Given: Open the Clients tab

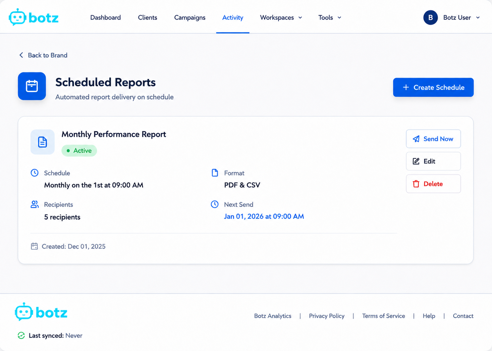Looking at the screenshot, I should (x=147, y=18).
